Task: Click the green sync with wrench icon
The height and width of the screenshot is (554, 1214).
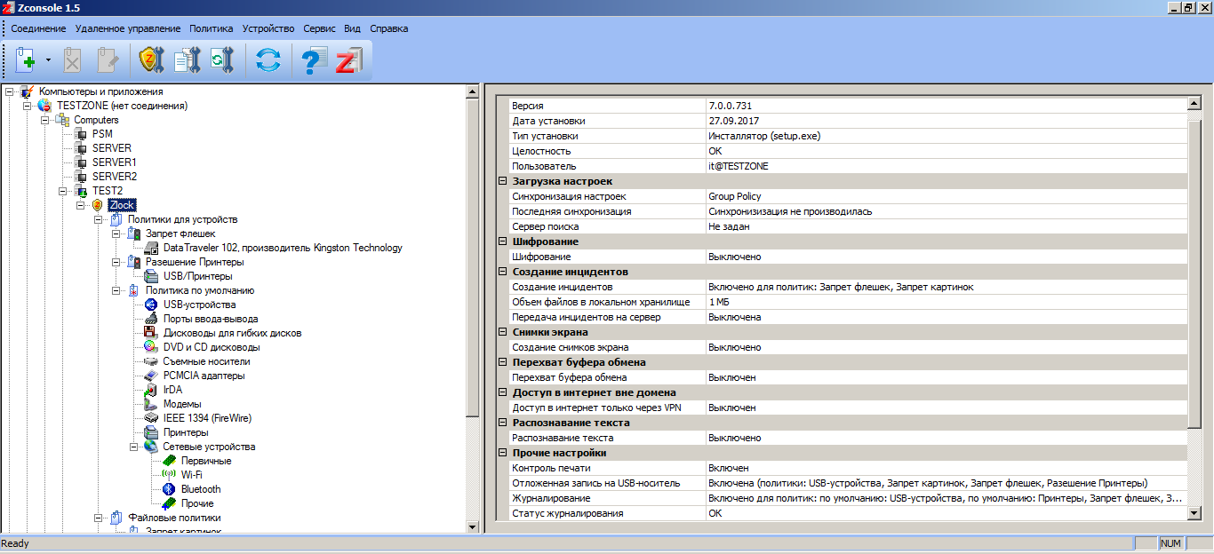Action: [x=220, y=61]
